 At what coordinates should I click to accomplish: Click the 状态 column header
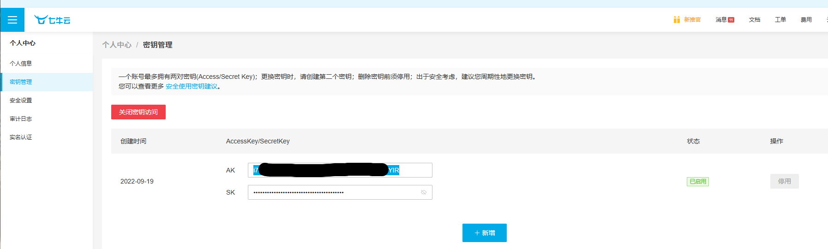click(693, 141)
